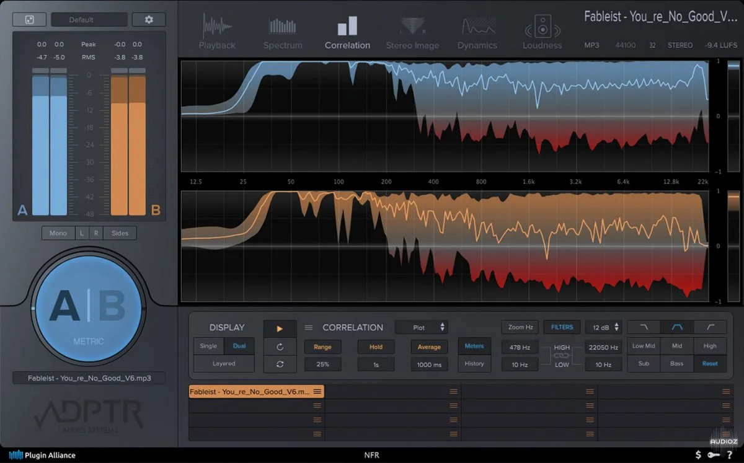Viewport: 744px width, 463px height.
Task: Click the dice randomize icon beside Default preset
Action: [x=29, y=20]
